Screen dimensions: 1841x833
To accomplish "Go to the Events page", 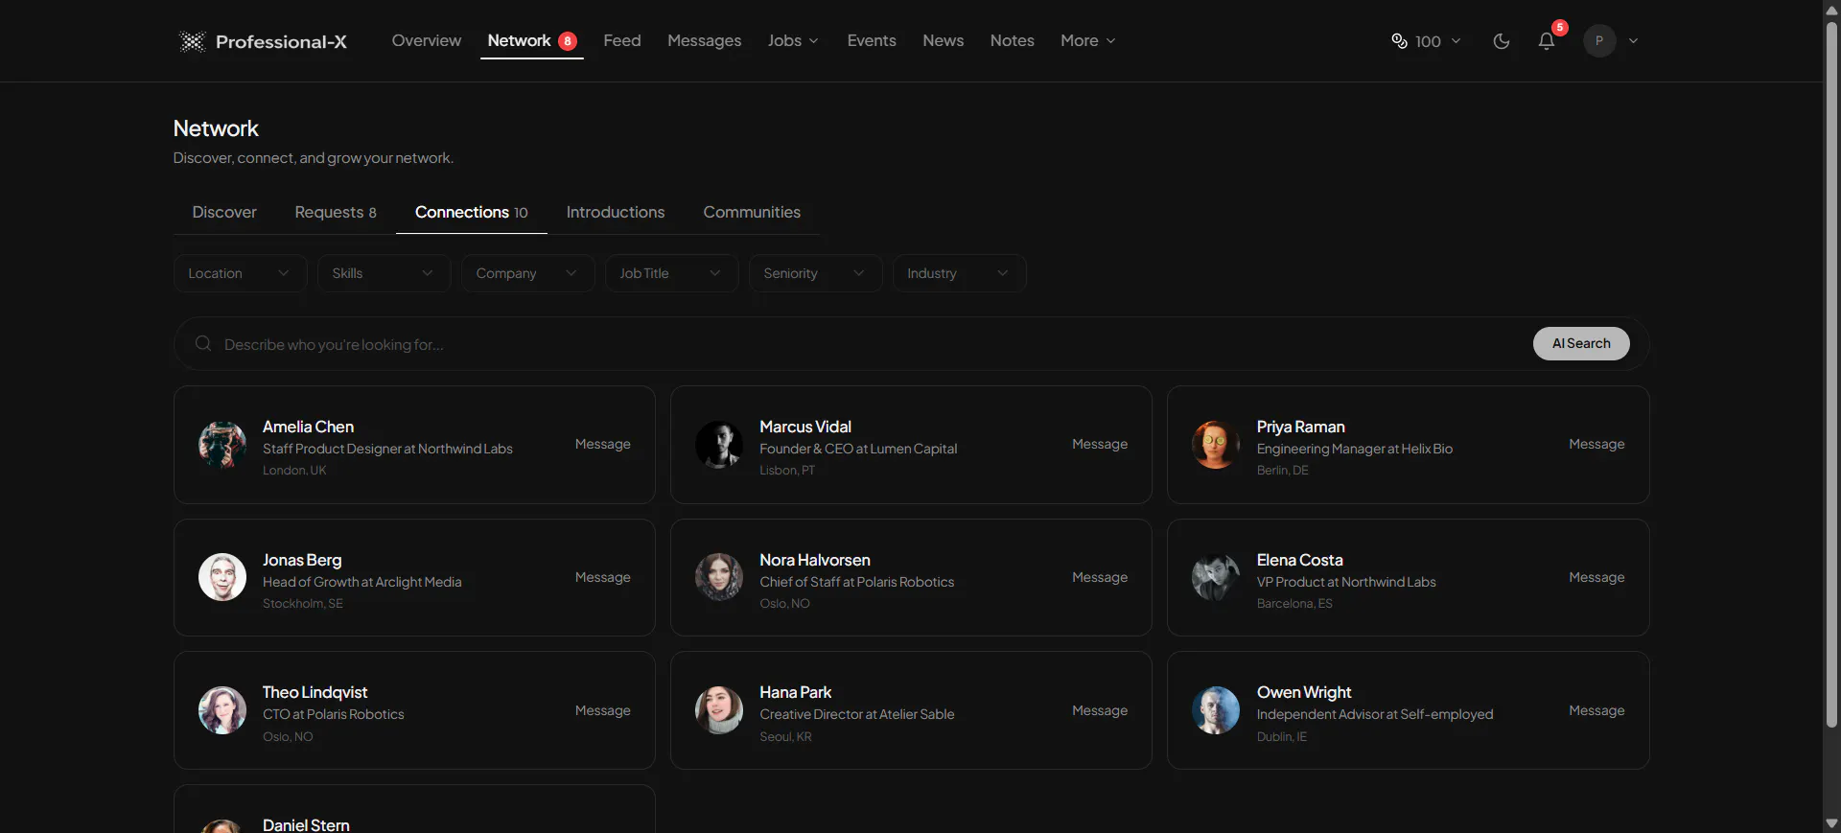I will click(872, 40).
